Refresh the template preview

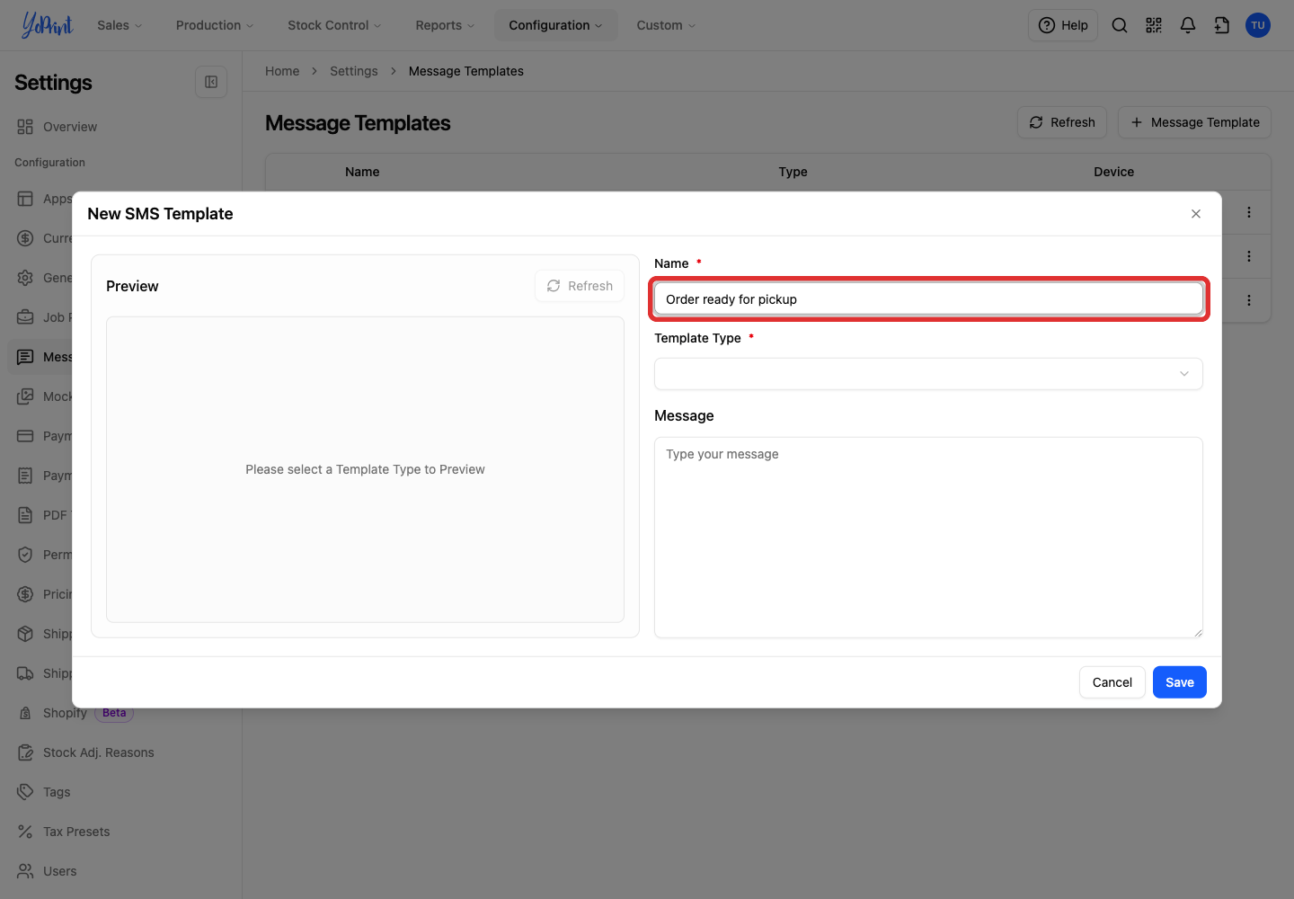[580, 286]
